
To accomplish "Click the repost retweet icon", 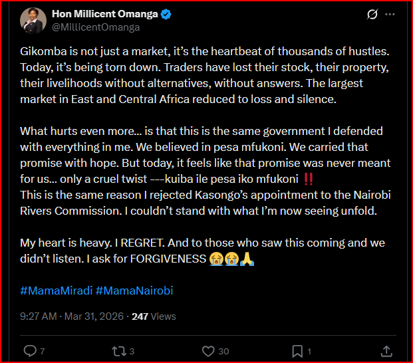I will click(118, 350).
